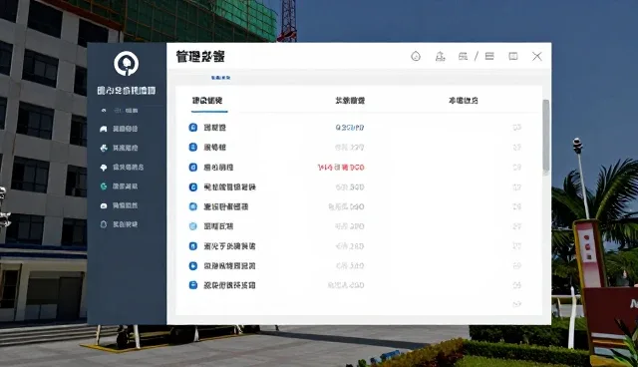Click the small blue breadcrumb link under the title
Image resolution: width=638 pixels, height=367 pixels.
point(220,78)
